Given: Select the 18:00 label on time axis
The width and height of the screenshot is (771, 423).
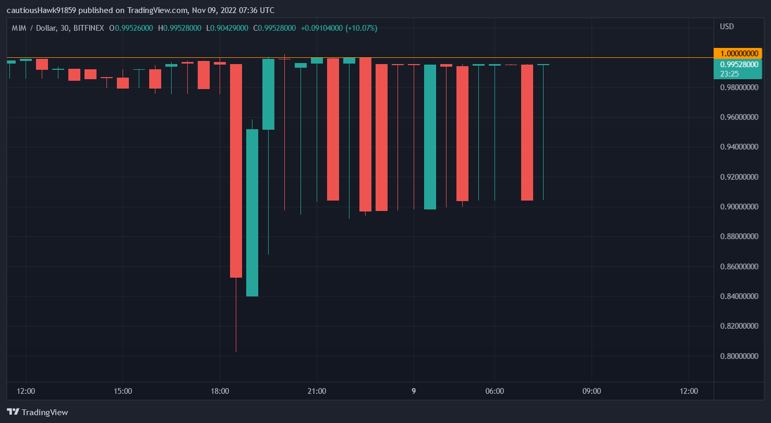Looking at the screenshot, I should [x=220, y=391].
